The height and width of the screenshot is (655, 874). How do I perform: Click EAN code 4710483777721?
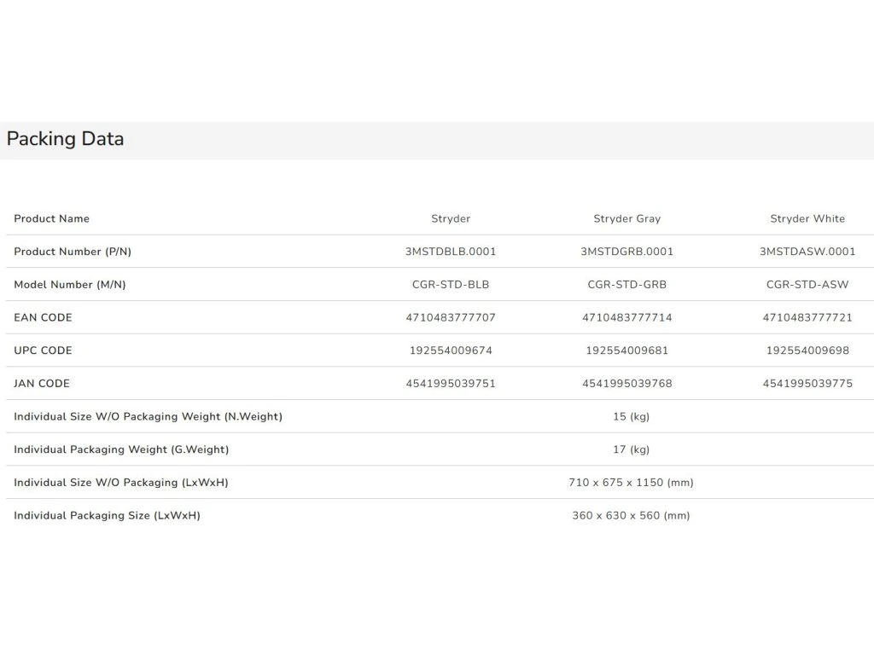point(807,317)
